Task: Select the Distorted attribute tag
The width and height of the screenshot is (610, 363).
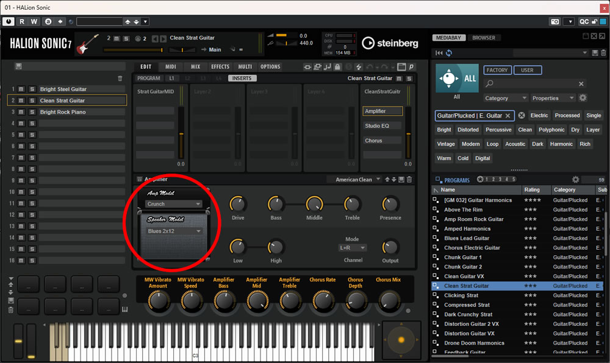Action: tap(468, 130)
